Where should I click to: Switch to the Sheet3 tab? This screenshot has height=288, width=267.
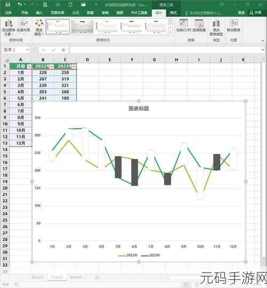click(x=76, y=277)
